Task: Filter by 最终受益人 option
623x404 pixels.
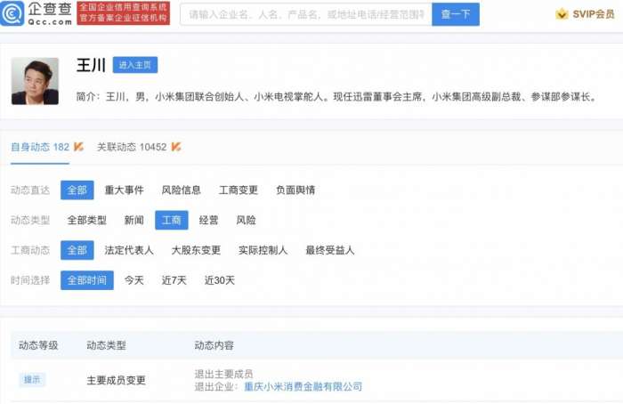Action: (x=329, y=250)
